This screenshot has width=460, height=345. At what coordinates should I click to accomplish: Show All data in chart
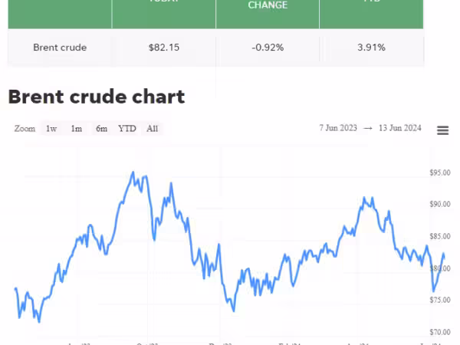pyautogui.click(x=152, y=129)
